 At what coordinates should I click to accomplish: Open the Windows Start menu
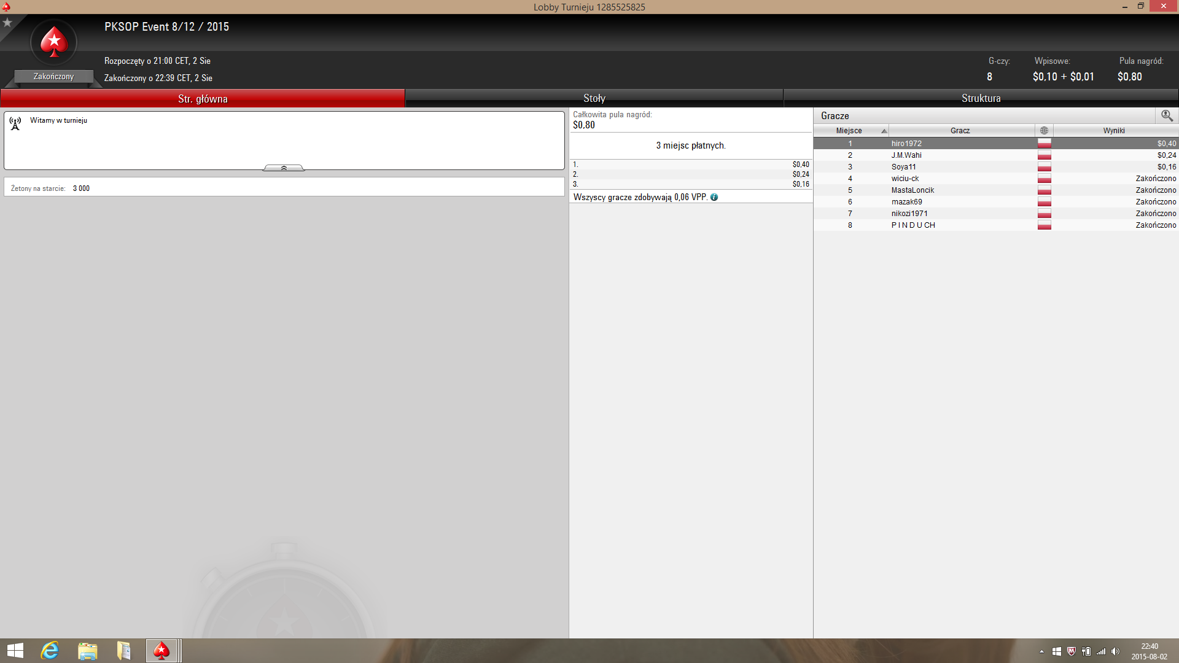pos(15,651)
